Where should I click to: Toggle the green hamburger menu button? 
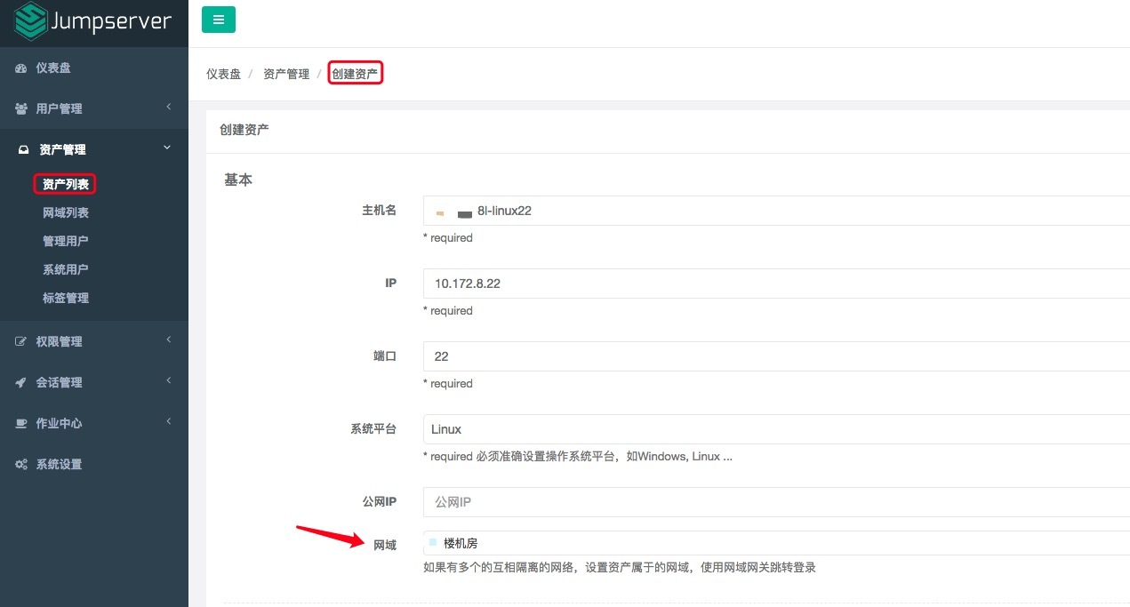[x=219, y=19]
